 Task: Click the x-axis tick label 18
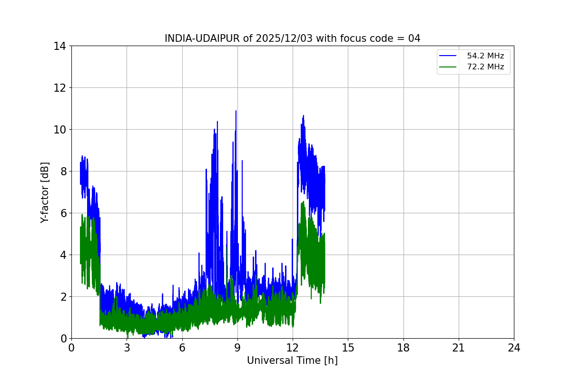point(404,348)
